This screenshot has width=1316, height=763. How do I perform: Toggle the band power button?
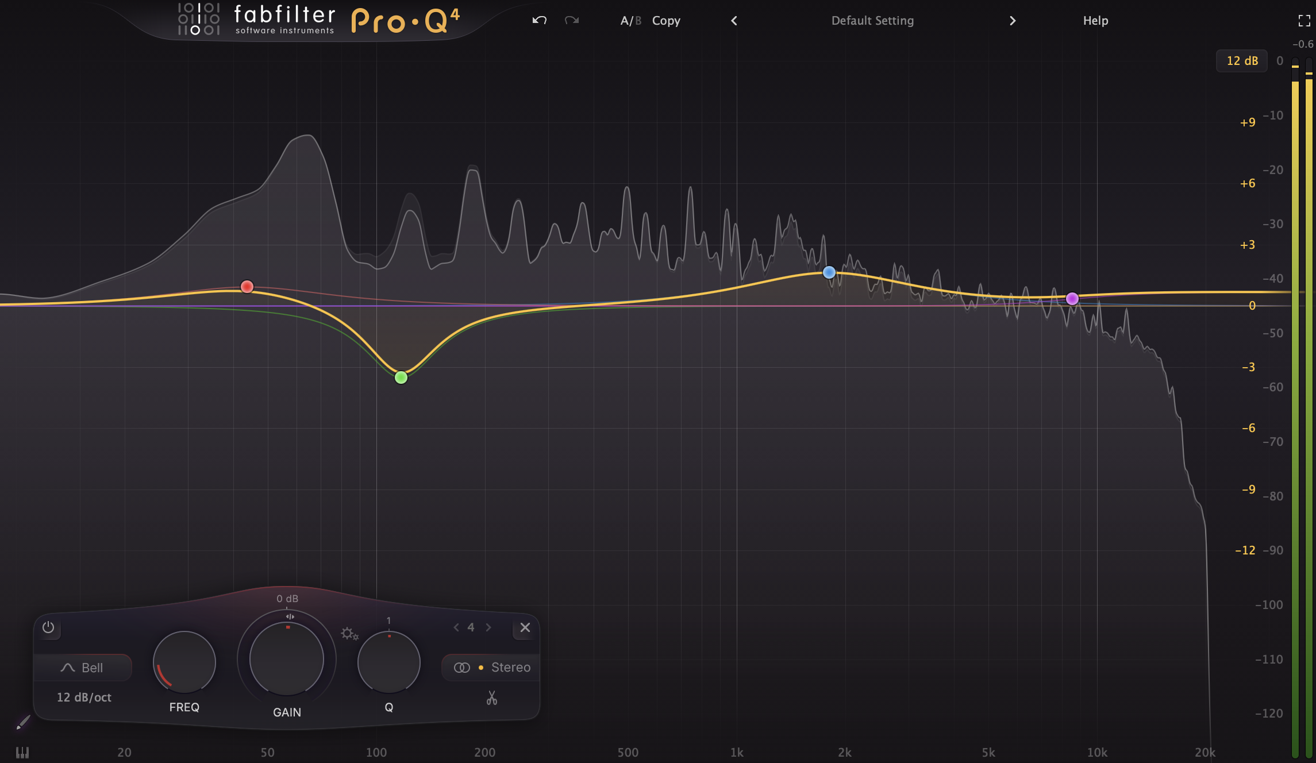pyautogui.click(x=48, y=627)
